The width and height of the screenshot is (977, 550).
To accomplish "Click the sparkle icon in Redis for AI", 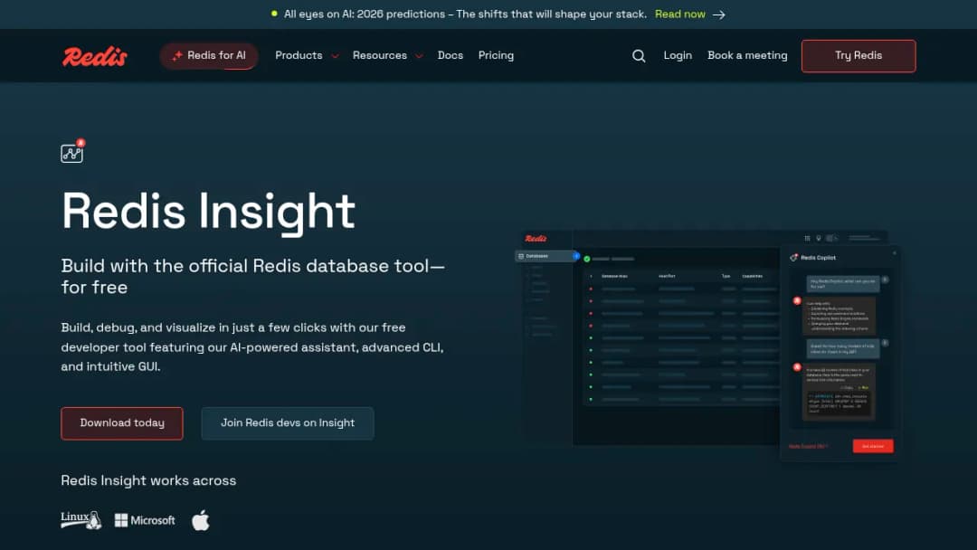I will tap(177, 55).
